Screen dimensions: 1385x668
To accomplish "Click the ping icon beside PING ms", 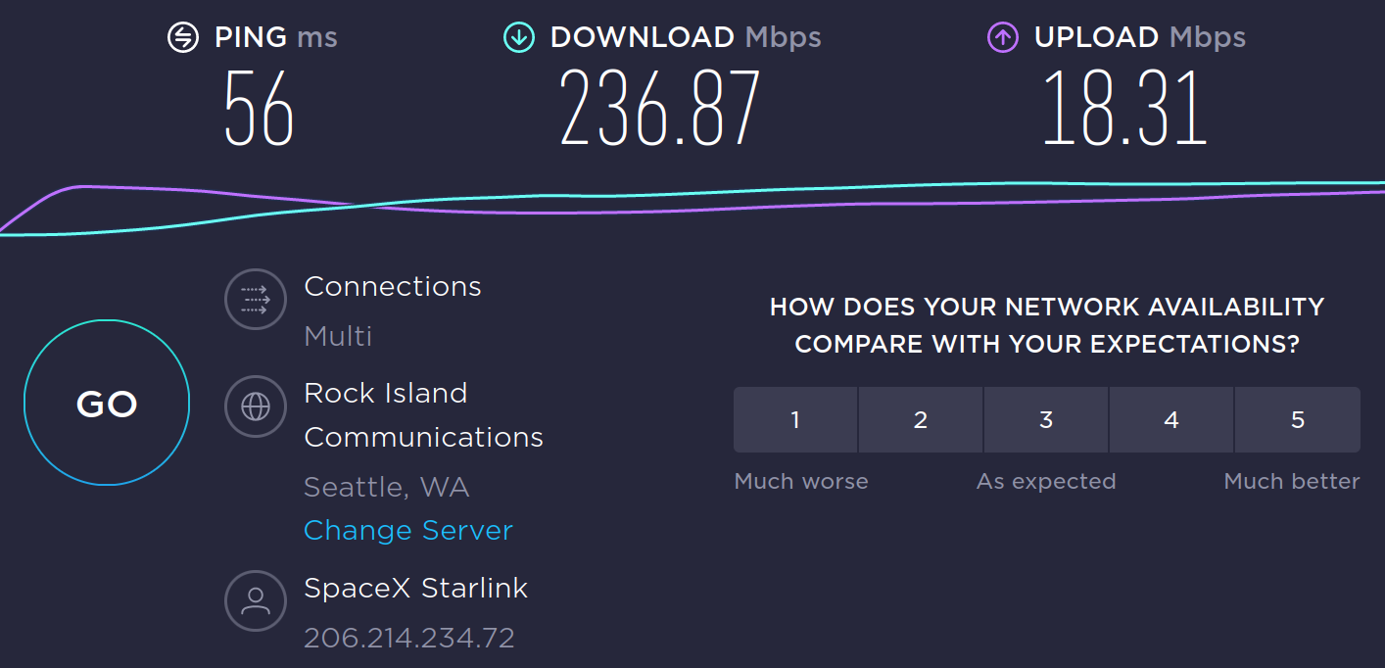I will click(183, 38).
